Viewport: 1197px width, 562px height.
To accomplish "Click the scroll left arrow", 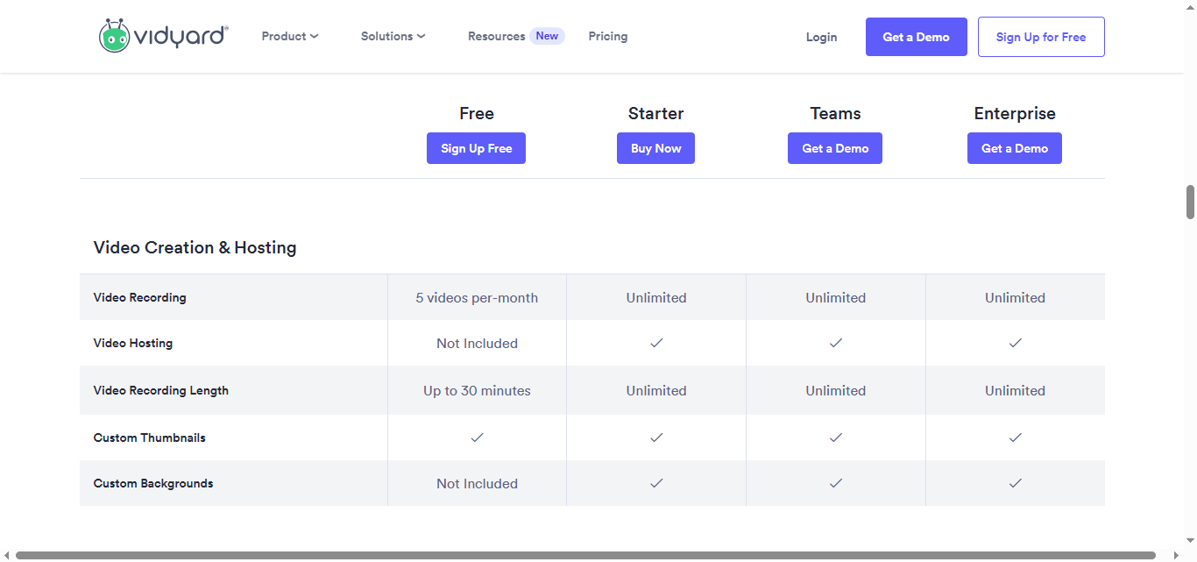I will point(6,555).
